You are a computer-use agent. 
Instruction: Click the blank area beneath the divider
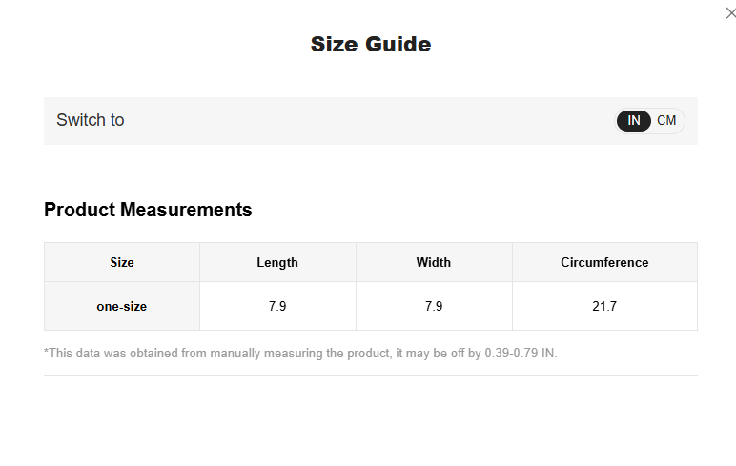tap(370, 419)
